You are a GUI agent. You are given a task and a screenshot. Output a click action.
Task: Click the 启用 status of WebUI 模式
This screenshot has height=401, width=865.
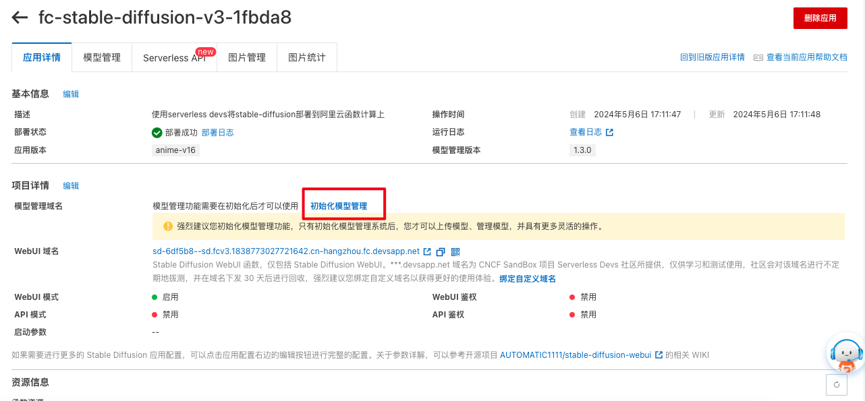point(171,297)
